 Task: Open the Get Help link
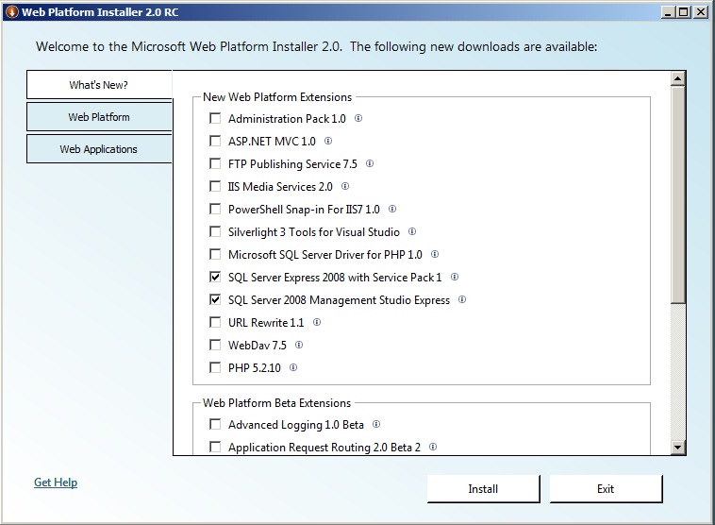point(56,483)
